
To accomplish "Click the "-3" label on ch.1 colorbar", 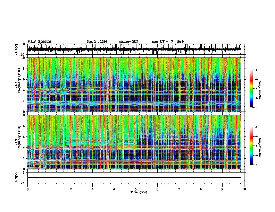I will pos(256,70).
